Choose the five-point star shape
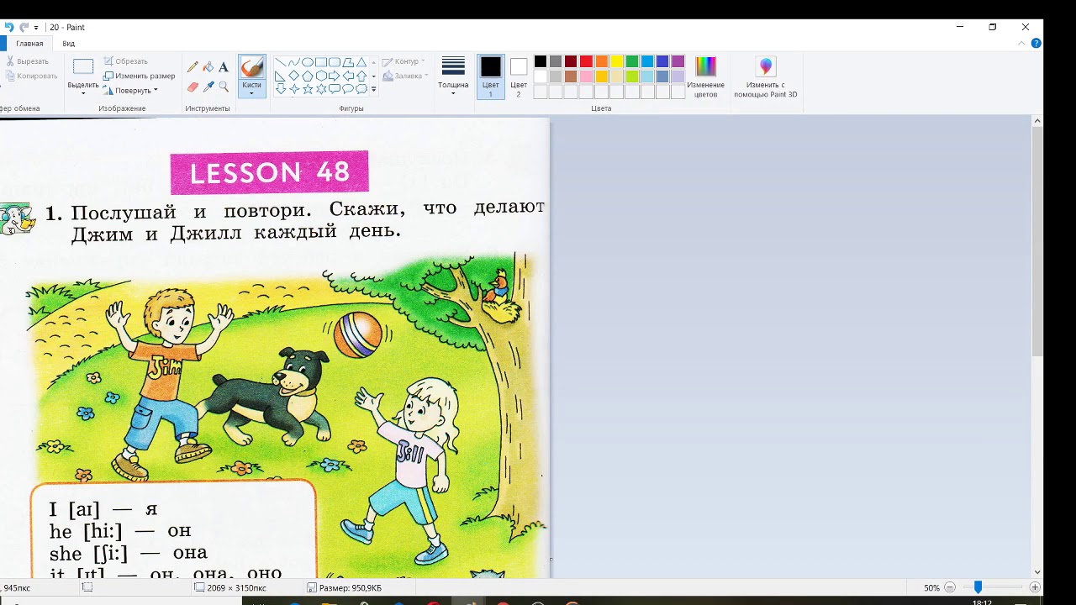Viewport: 1076px width, 605px height. pyautogui.click(x=308, y=89)
